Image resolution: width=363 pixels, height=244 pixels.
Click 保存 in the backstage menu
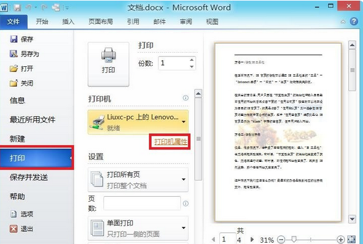(x=21, y=39)
